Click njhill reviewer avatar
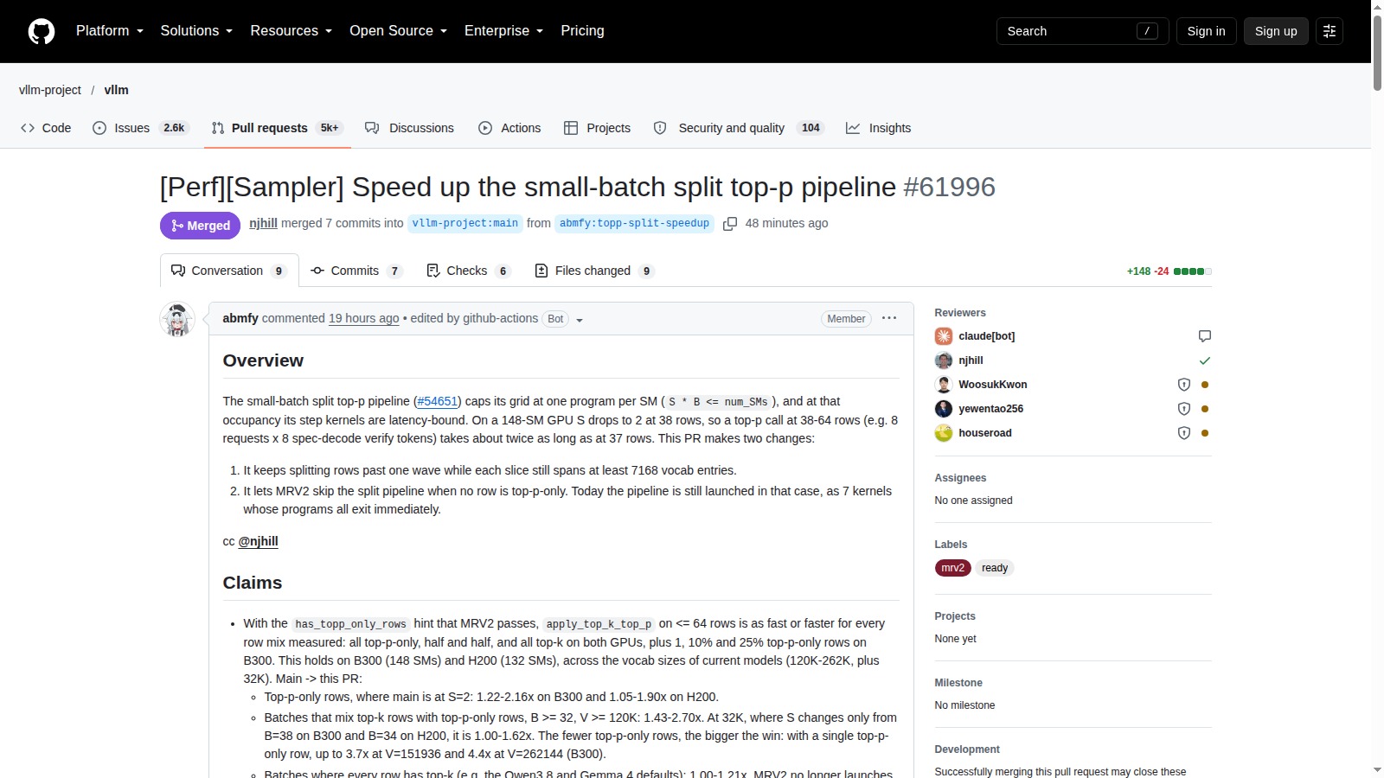This screenshot has height=778, width=1384. [x=944, y=360]
